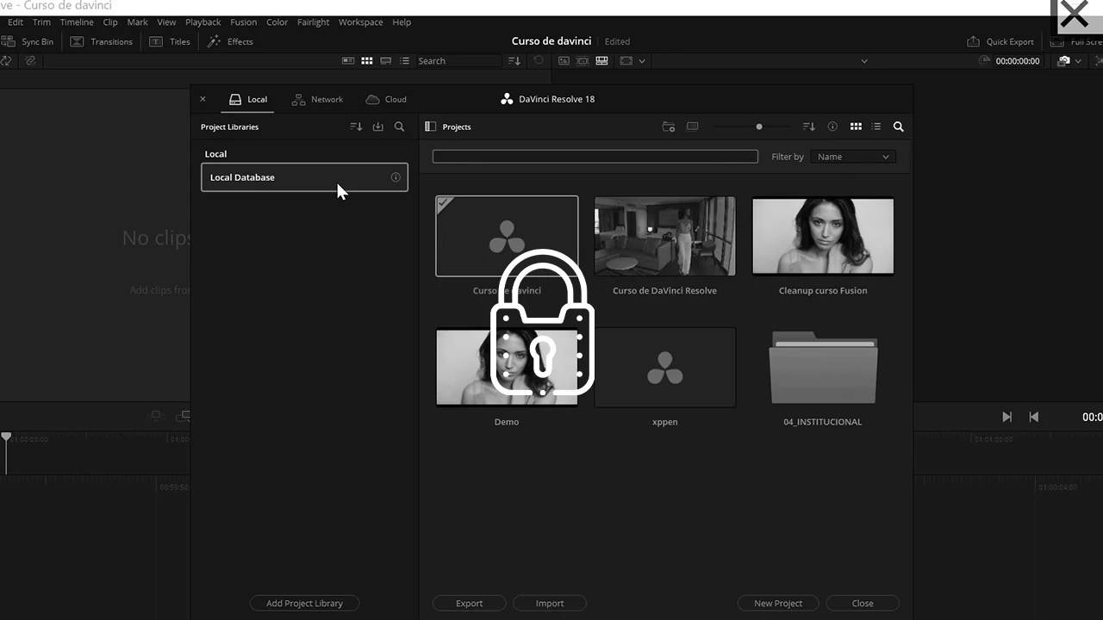Open the Color menu
Screen dimensions: 1103x620
pyautogui.click(x=277, y=22)
